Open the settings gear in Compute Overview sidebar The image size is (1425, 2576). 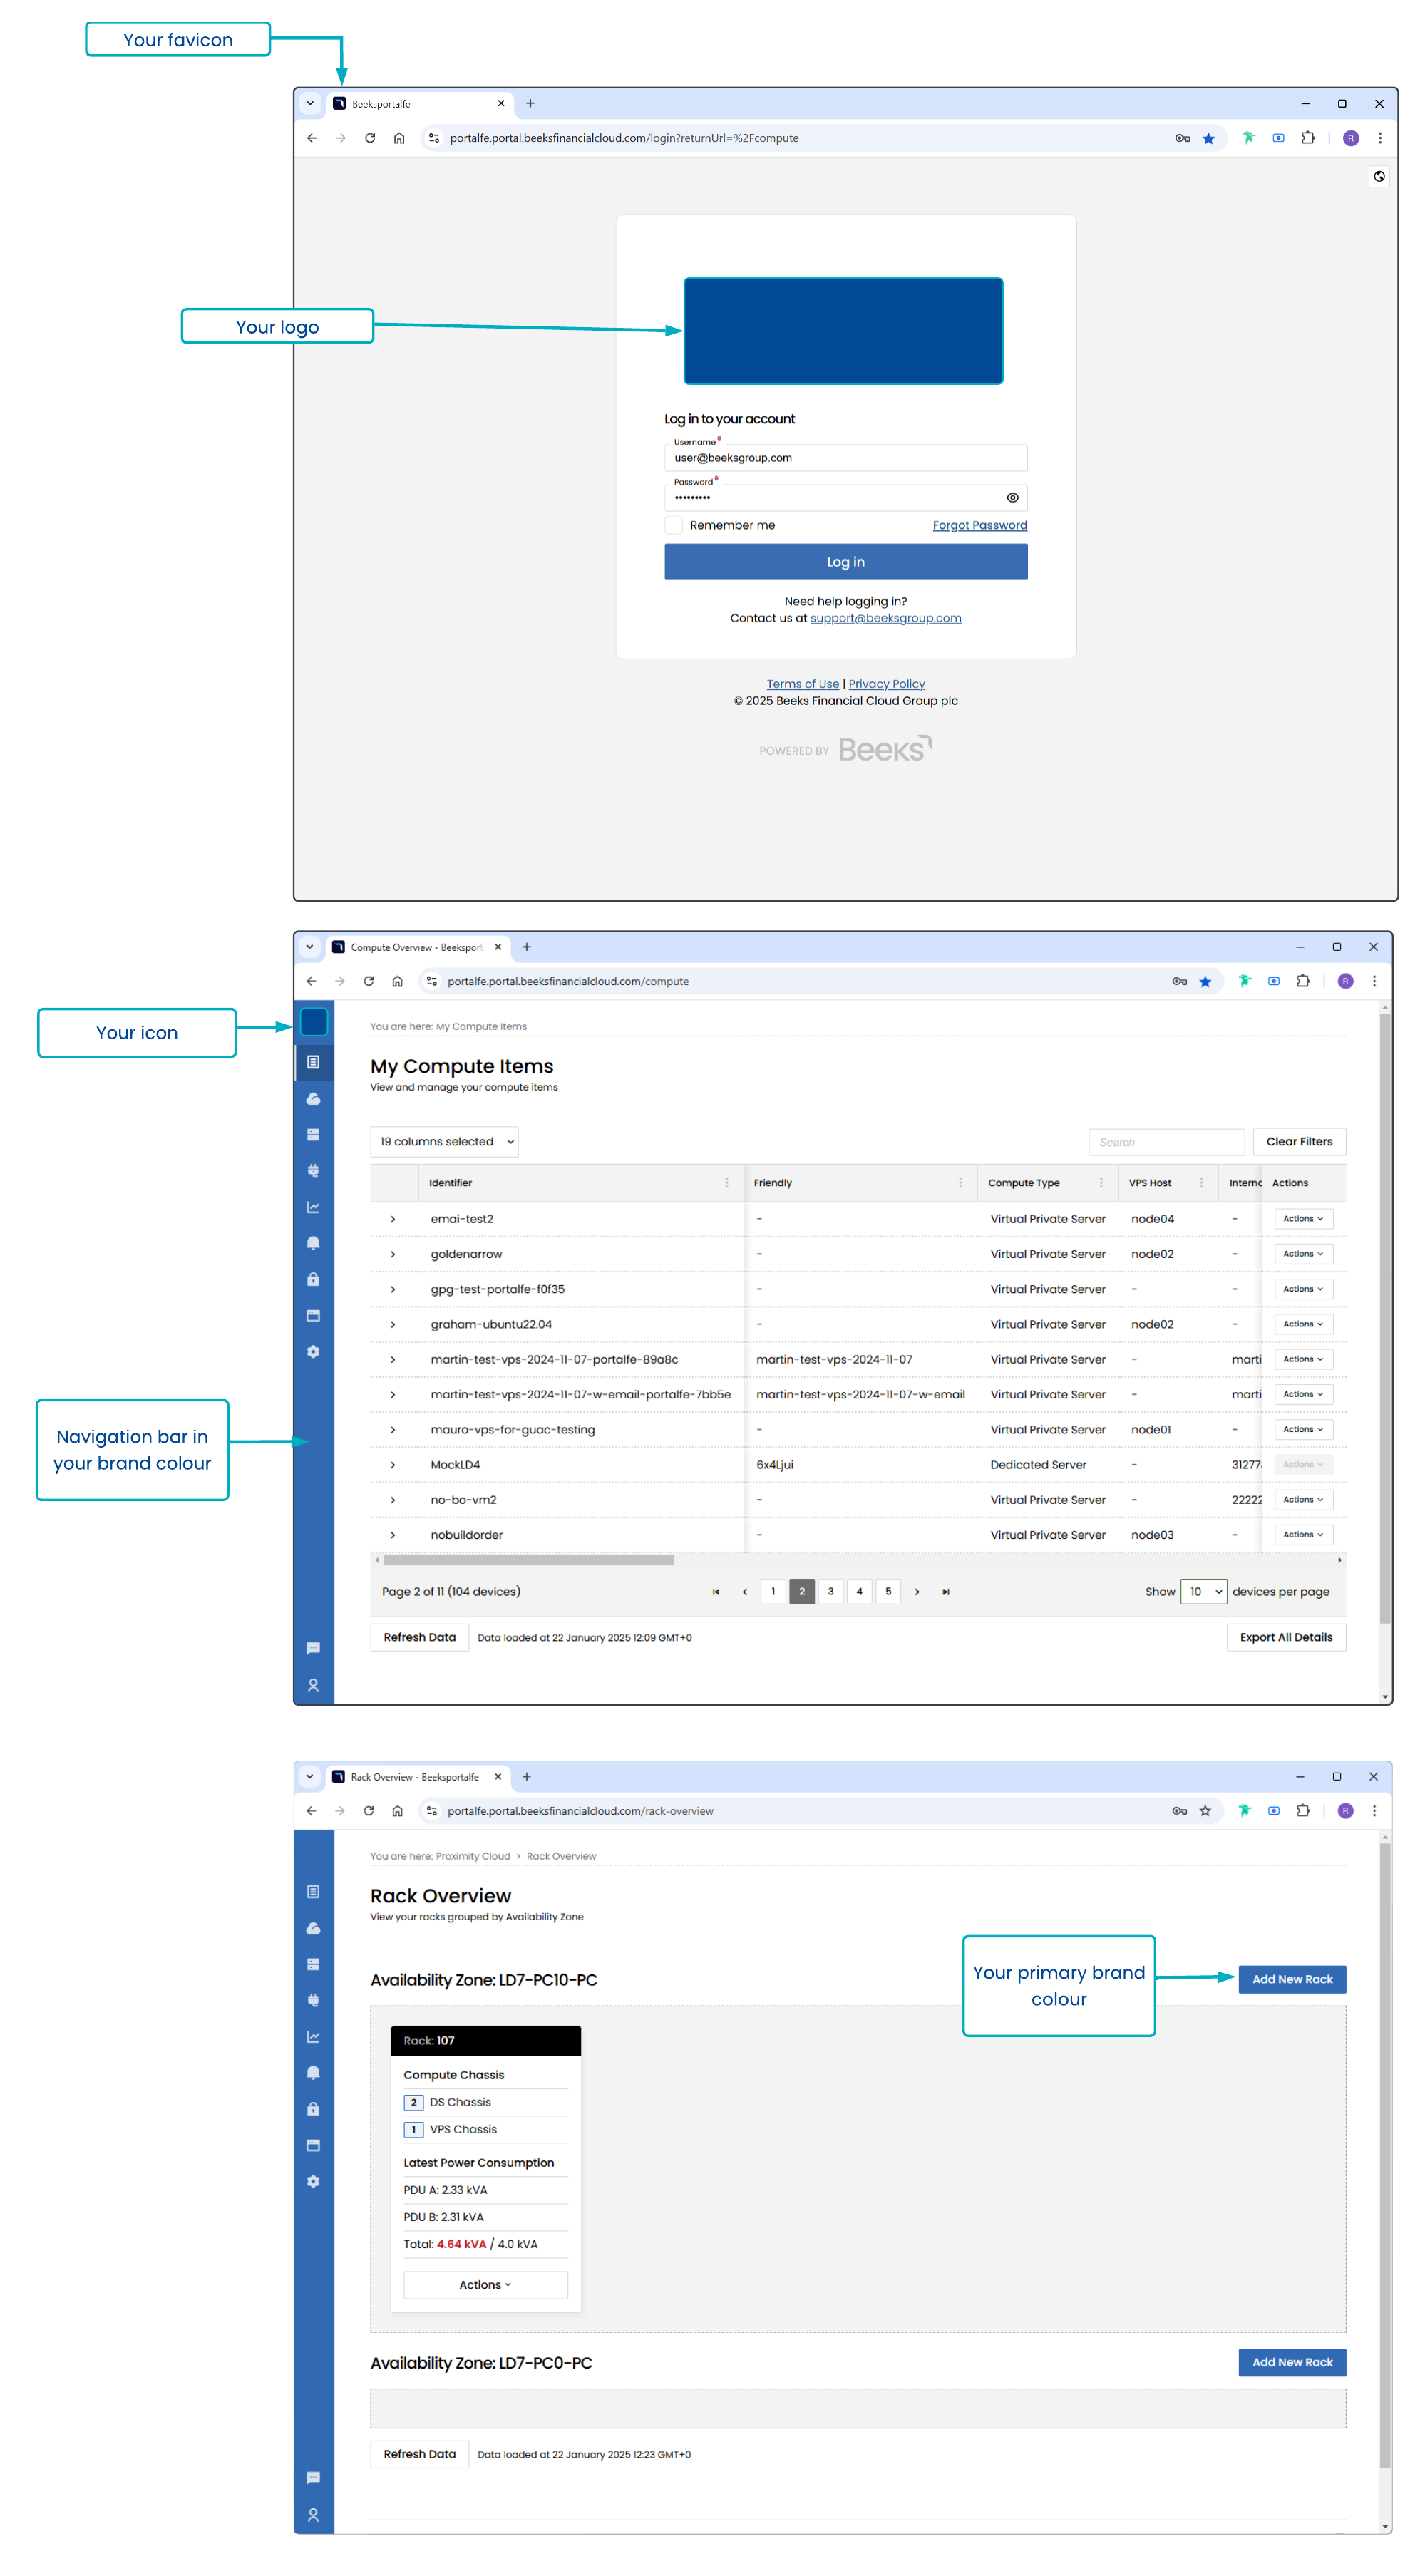pos(314,1352)
